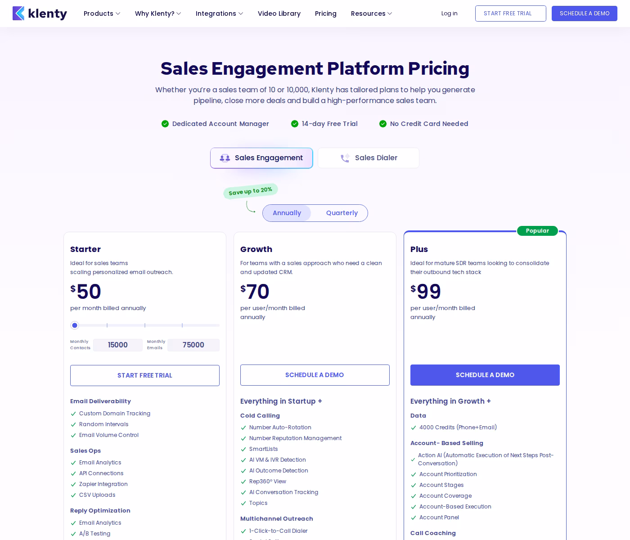Select the Sales Dialer tab
Image resolution: width=630 pixels, height=540 pixels.
click(x=369, y=158)
